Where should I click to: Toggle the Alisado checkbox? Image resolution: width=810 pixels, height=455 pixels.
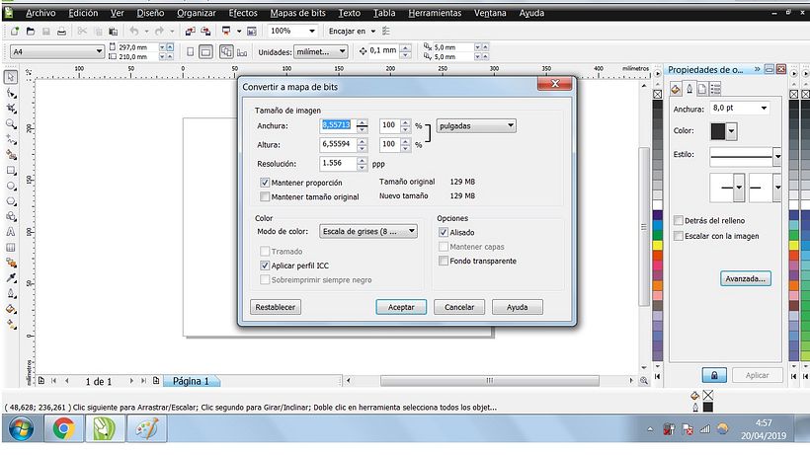pyautogui.click(x=444, y=232)
